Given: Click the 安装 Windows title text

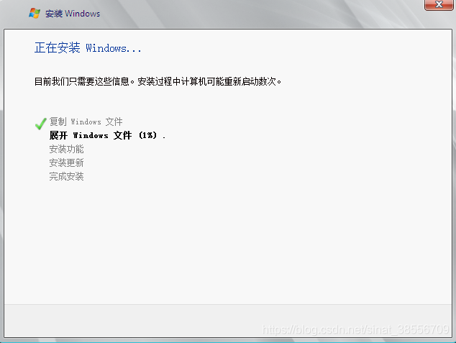Looking at the screenshot, I should pyautogui.click(x=73, y=14).
